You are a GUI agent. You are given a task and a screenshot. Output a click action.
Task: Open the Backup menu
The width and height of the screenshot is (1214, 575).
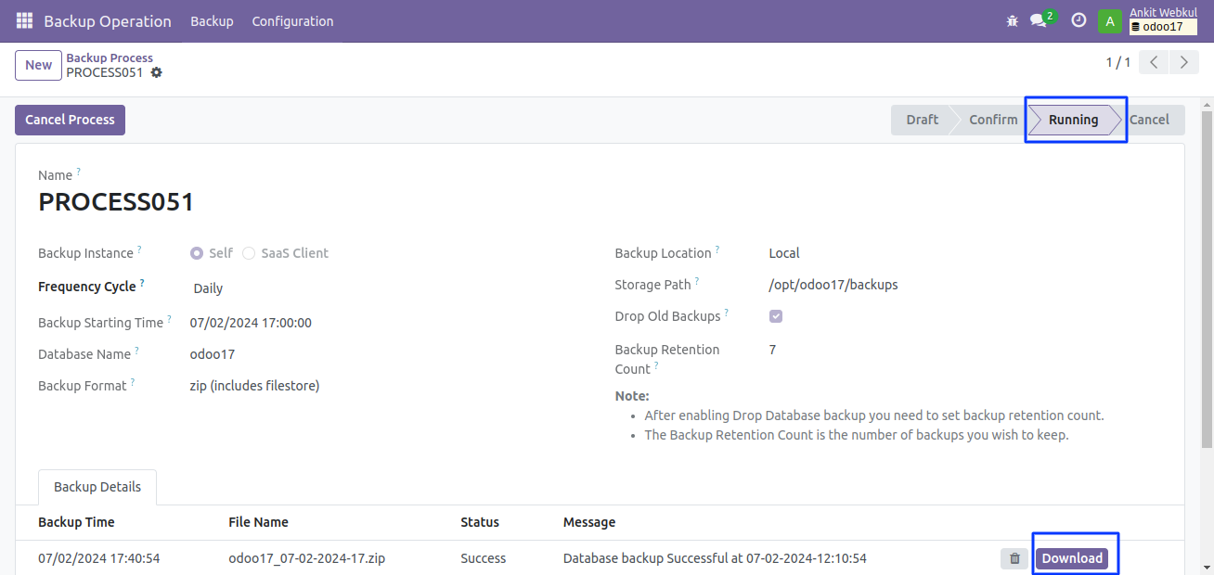point(212,20)
